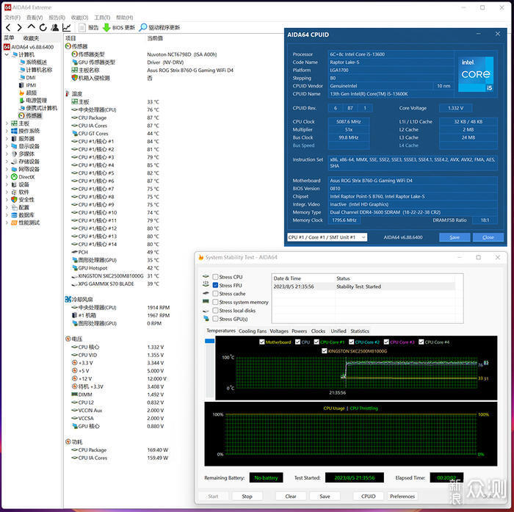Viewport: 514px width, 512px height.
Task: Select 超频 overclock item in tree
Action: (x=28, y=93)
